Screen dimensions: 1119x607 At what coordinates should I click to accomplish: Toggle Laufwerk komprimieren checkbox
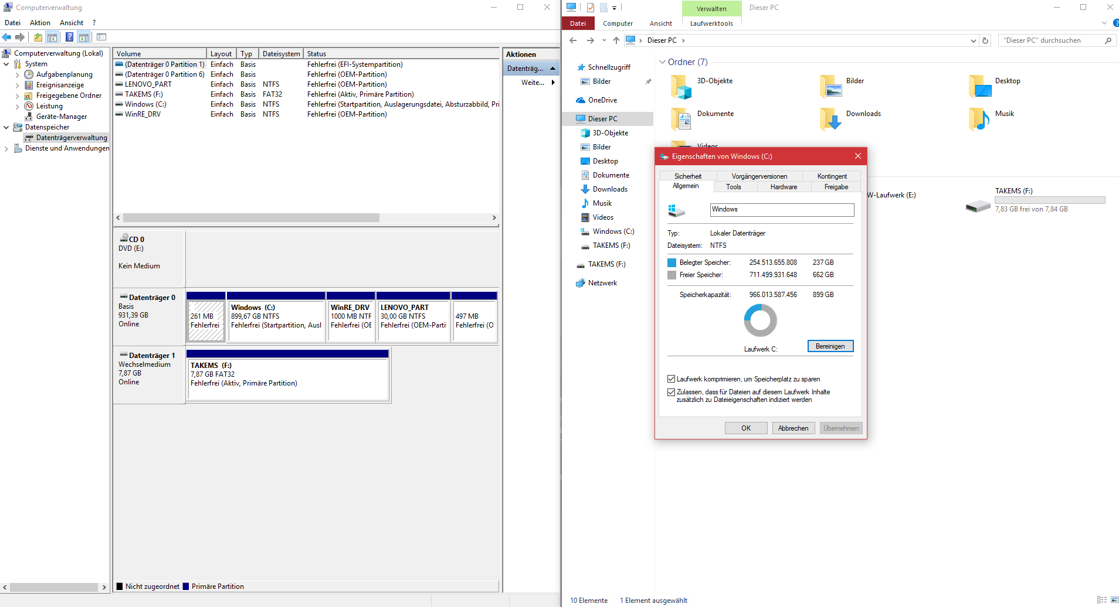(x=672, y=379)
